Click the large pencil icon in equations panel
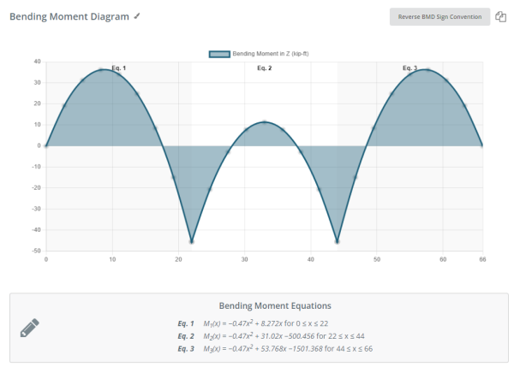 click(30, 328)
